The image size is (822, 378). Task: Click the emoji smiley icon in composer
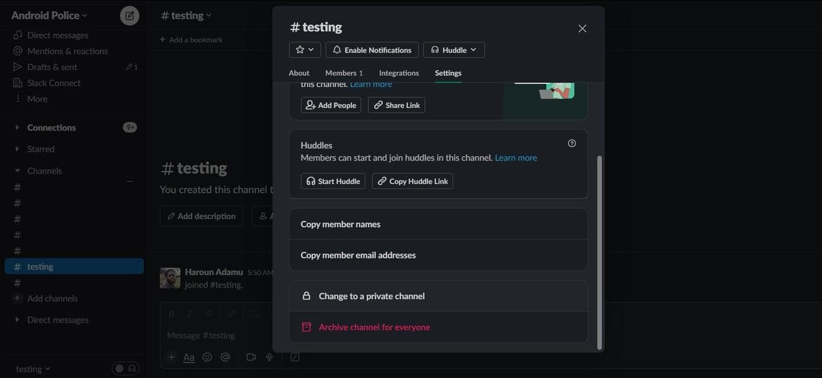click(x=207, y=357)
